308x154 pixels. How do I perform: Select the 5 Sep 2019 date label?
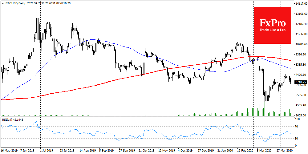(106, 151)
